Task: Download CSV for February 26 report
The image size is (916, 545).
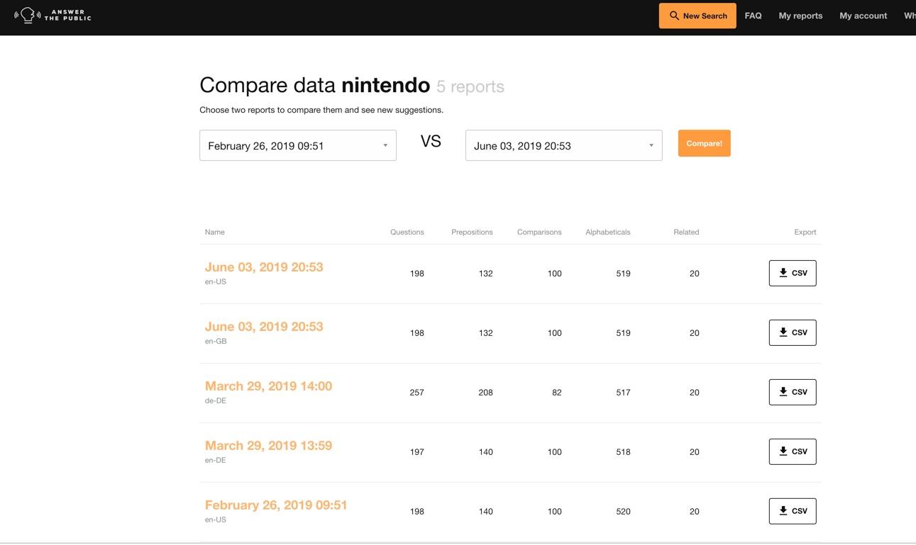Action: 792,511
